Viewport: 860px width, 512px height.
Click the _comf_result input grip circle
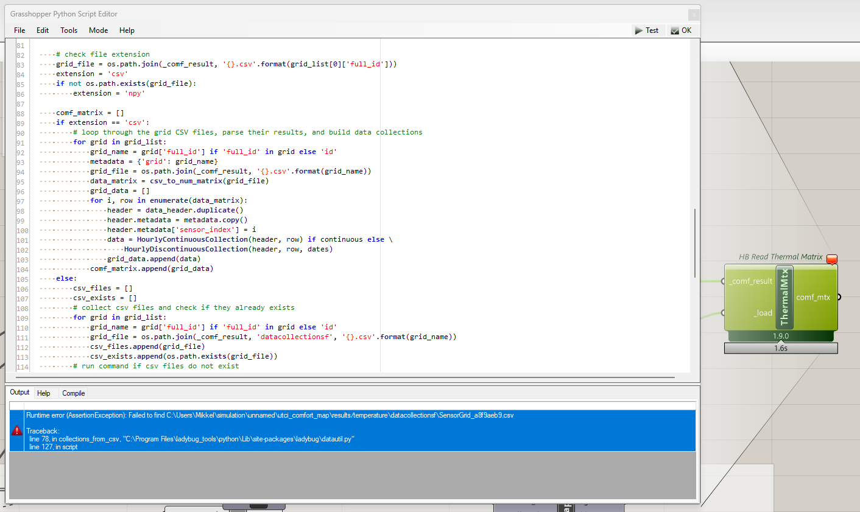(724, 281)
